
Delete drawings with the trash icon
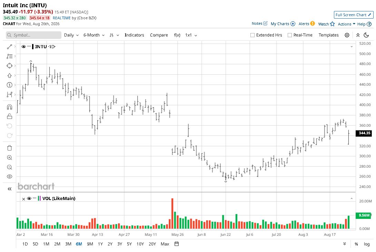[9, 148]
